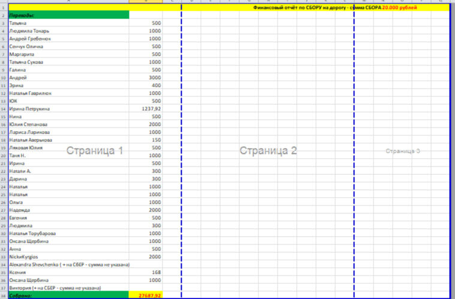Click the cell 'NickiKyrgios'
Screen dimensions: 455x299
69,256
